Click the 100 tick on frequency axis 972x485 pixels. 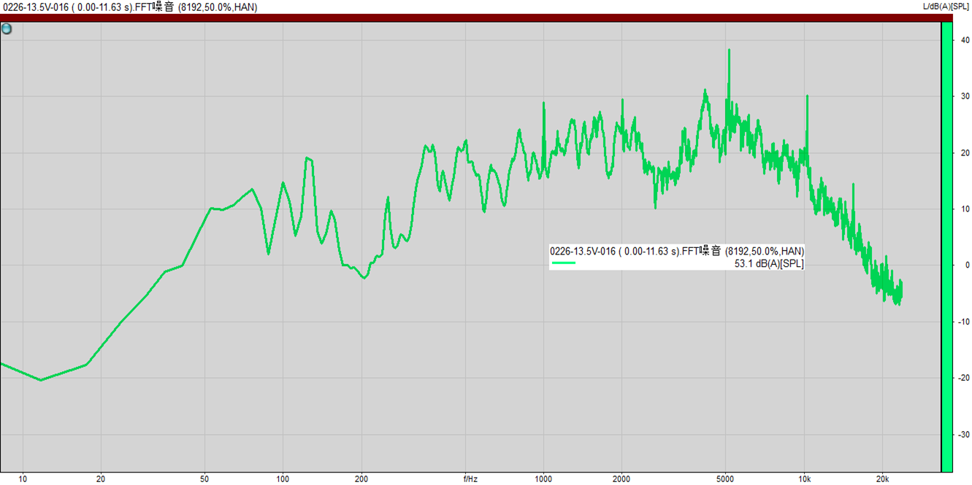tap(282, 479)
